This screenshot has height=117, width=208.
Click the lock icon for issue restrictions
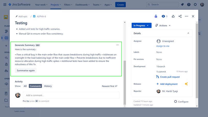(156, 16)
